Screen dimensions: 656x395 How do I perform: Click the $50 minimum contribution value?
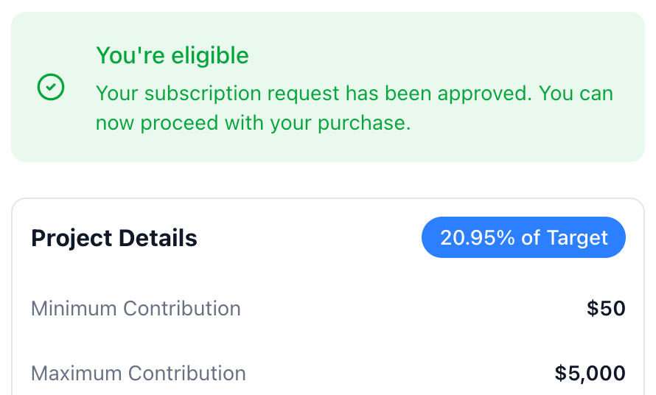click(606, 308)
